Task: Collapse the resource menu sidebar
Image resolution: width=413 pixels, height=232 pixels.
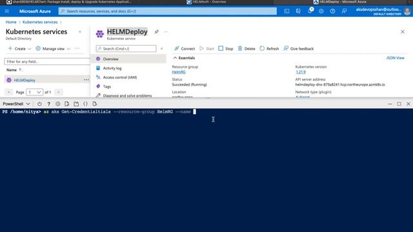Action: point(162,49)
